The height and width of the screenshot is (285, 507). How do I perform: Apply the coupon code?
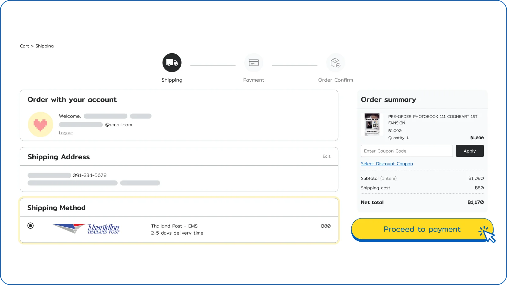coord(470,151)
